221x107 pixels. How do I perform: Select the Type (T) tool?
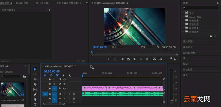pyautogui.click(x=35, y=104)
